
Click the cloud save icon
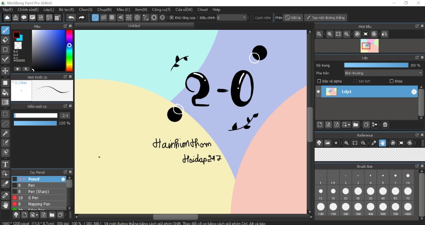[x=7, y=17]
